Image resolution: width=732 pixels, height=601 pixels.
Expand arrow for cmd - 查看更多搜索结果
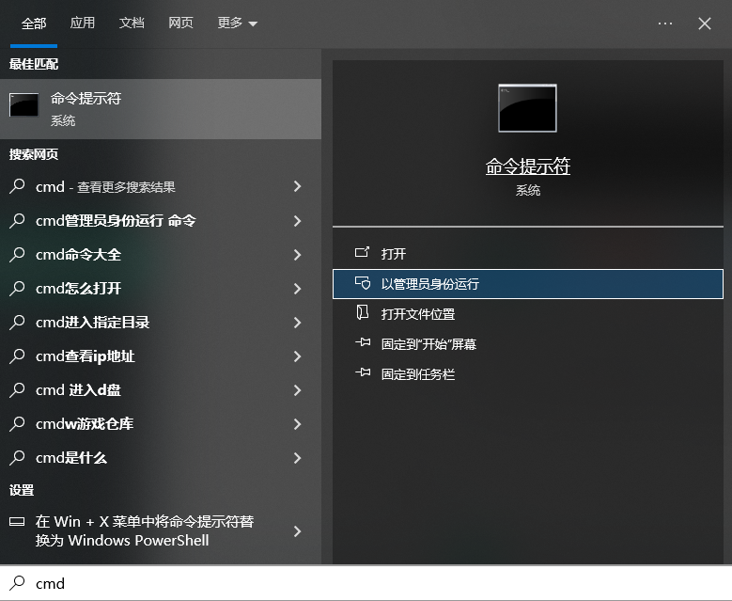(x=297, y=186)
